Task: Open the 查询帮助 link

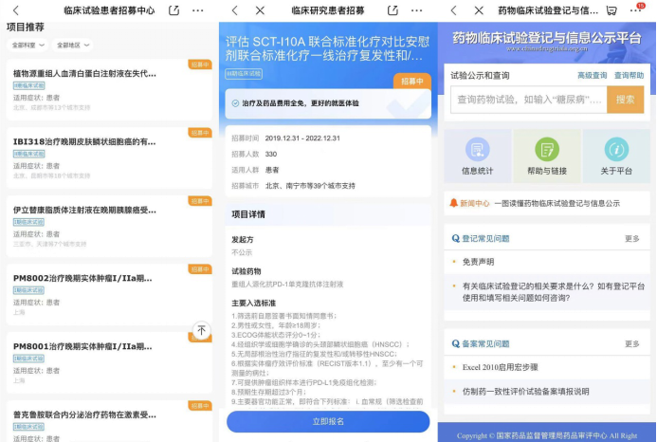Action: pos(629,75)
